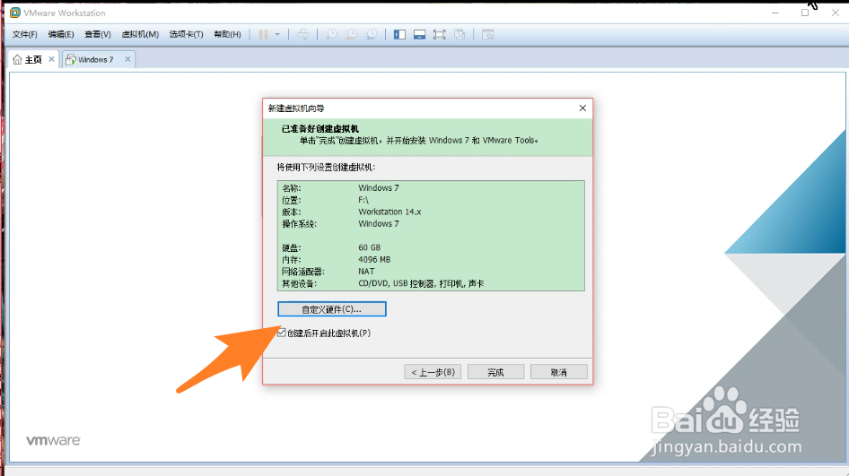Click the VMware Workstation title bar icon
The width and height of the screenshot is (849, 476).
pos(15,13)
